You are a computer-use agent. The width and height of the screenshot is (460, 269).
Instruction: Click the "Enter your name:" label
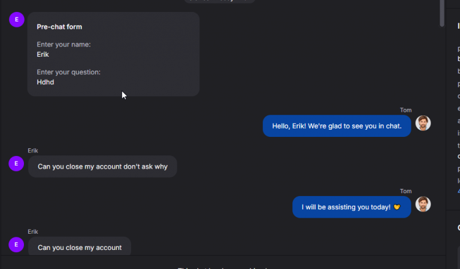pos(63,44)
